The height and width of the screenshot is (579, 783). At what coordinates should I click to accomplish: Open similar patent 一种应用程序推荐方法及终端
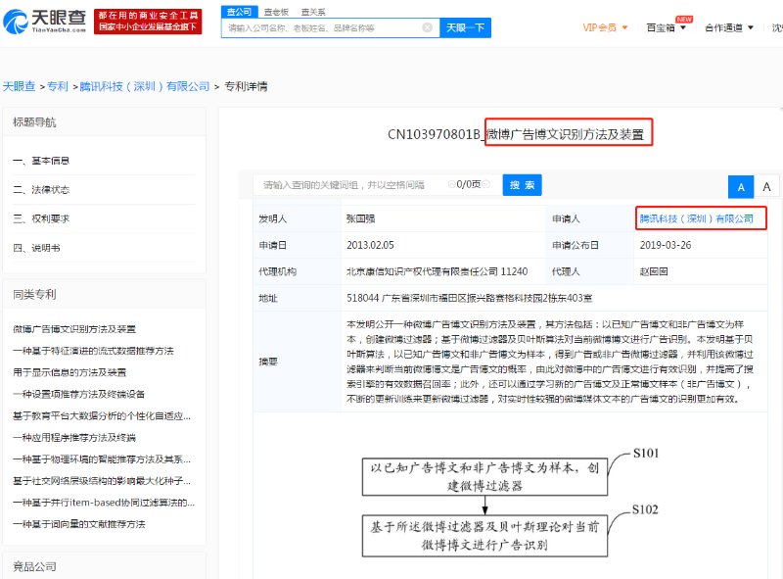click(74, 438)
